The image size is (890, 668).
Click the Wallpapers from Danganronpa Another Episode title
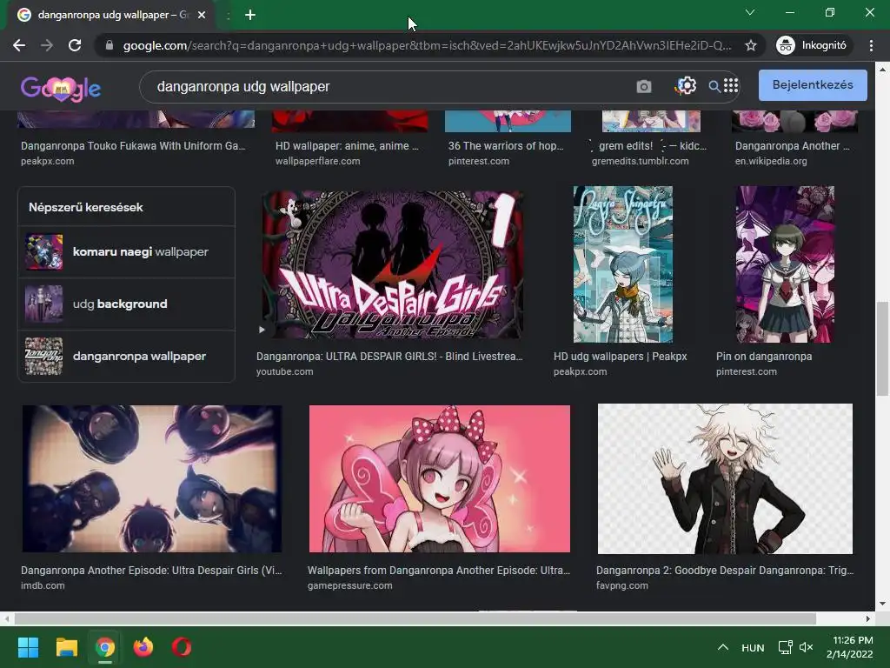[x=439, y=571]
